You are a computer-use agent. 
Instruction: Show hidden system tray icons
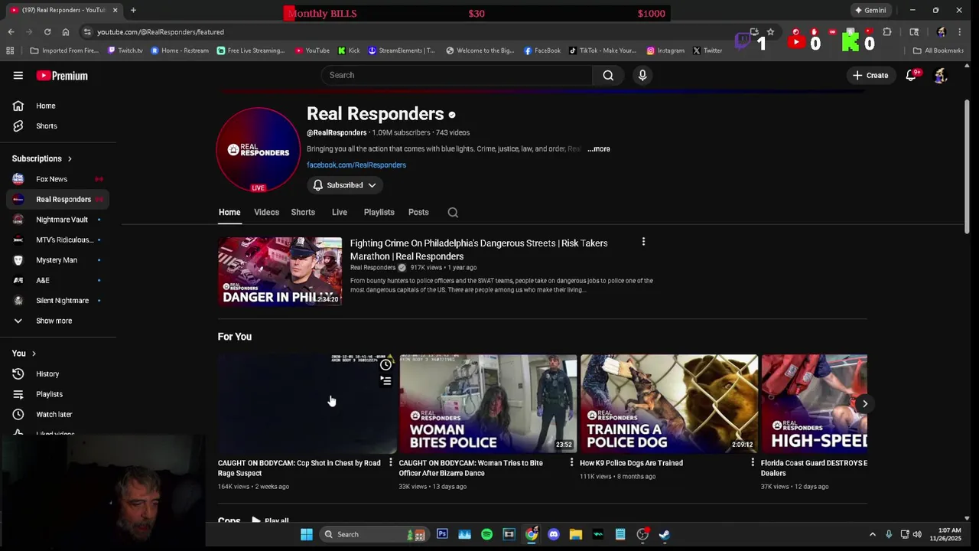tap(873, 534)
